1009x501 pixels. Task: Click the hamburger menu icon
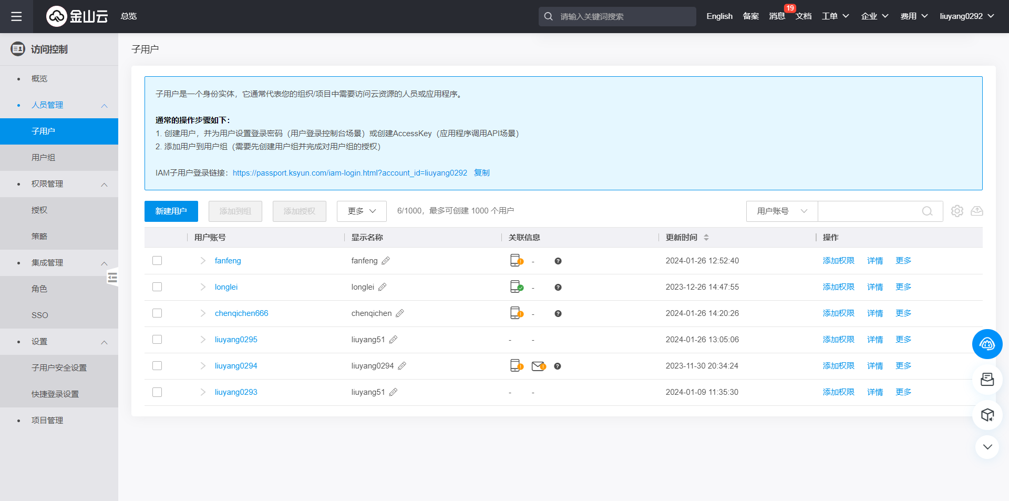16,16
